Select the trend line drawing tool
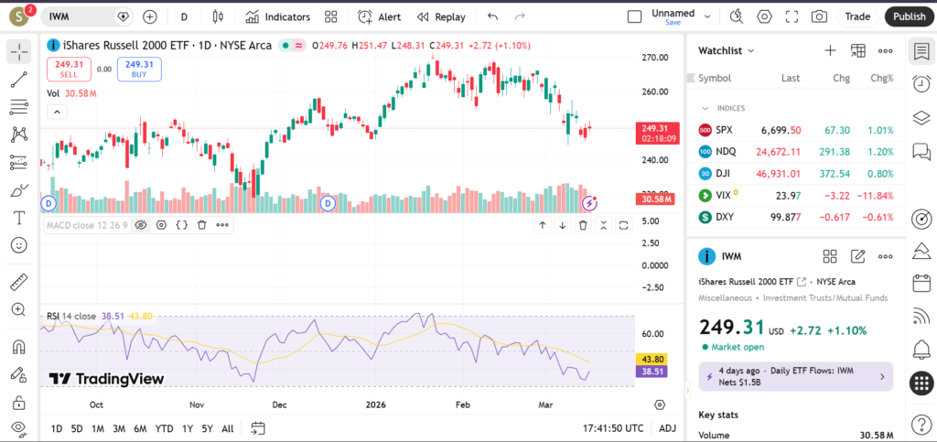937x442 pixels. pos(18,80)
